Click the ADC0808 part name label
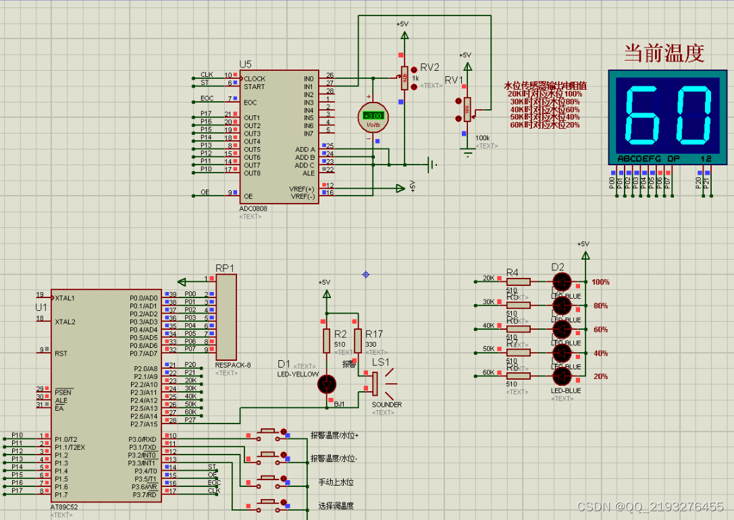The image size is (734, 520). 253,208
